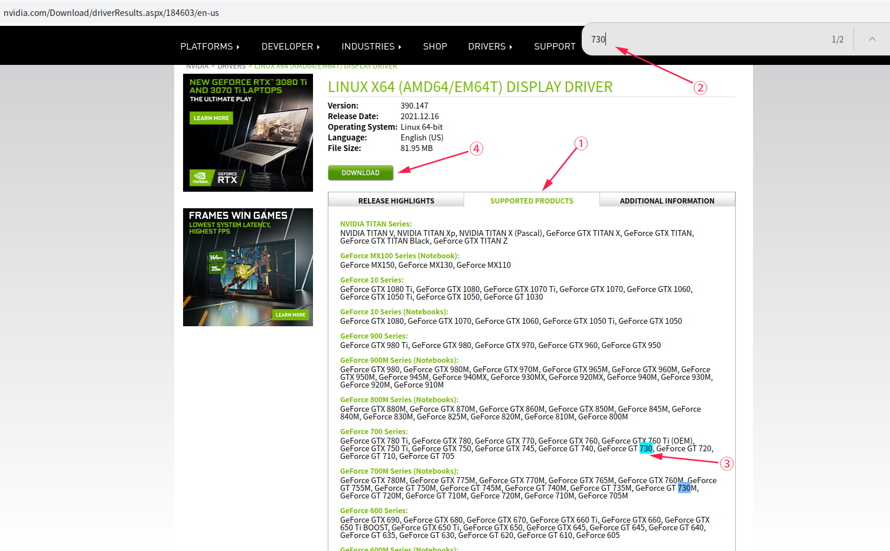Select the Supported Products tab
Viewport: 890px width, 551px height.
click(x=532, y=201)
